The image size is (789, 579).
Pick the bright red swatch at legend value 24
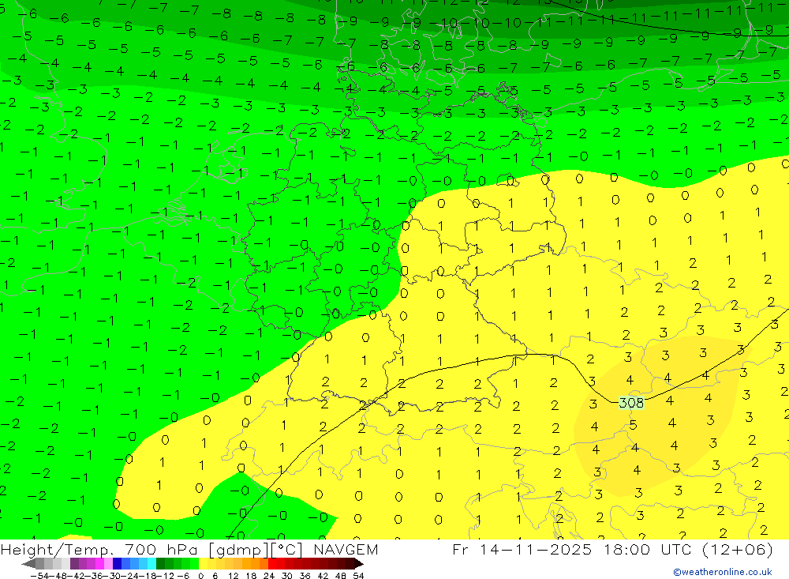(272, 563)
